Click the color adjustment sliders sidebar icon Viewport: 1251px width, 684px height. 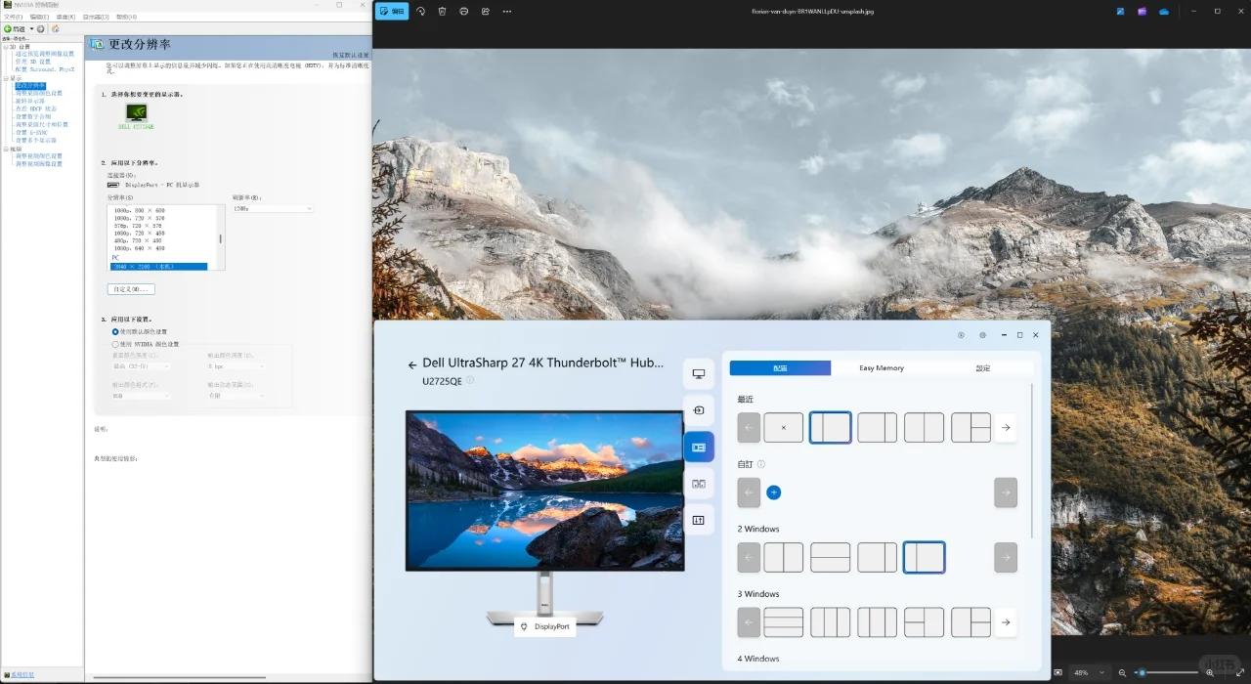coord(699,520)
